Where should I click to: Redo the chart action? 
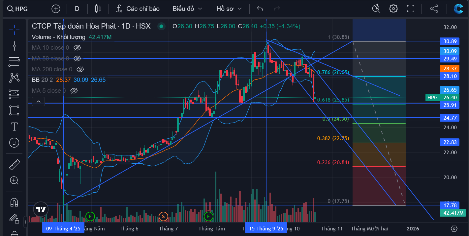(277, 9)
